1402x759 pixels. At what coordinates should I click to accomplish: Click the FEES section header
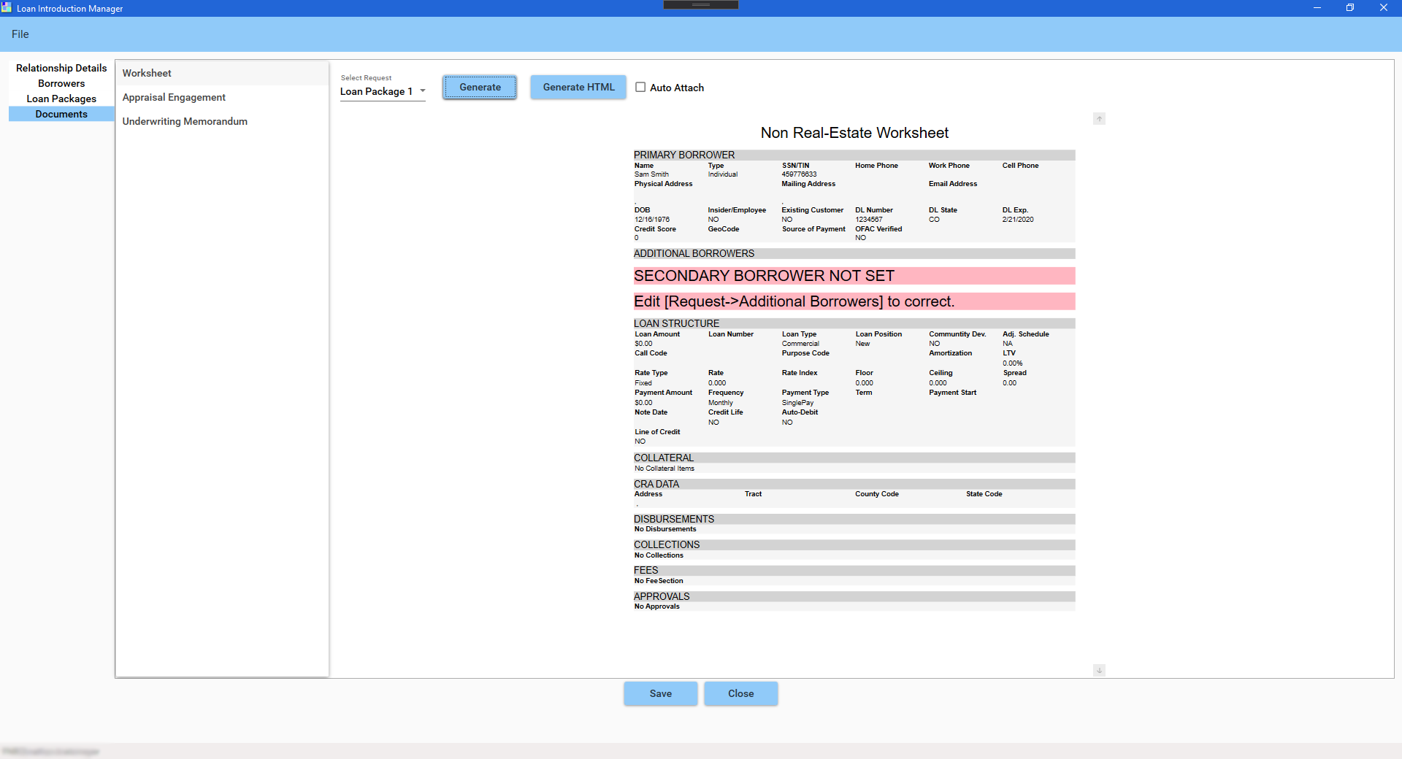[854, 570]
